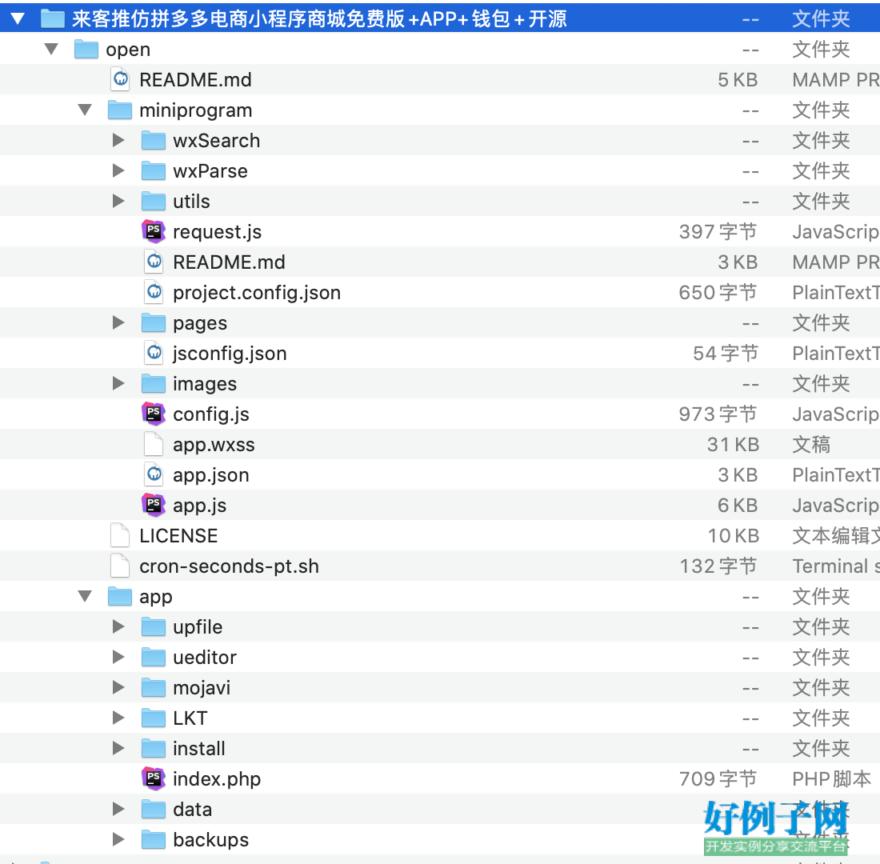Select the mojavi folder icon
This screenshot has width=880, height=864.
click(x=154, y=688)
